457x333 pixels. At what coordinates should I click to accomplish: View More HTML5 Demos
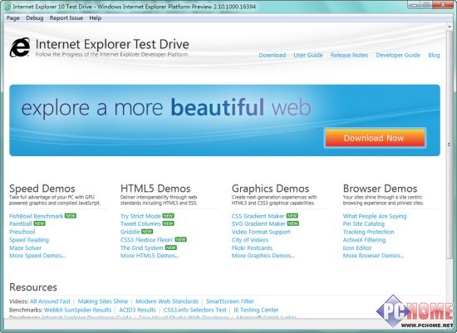point(150,256)
